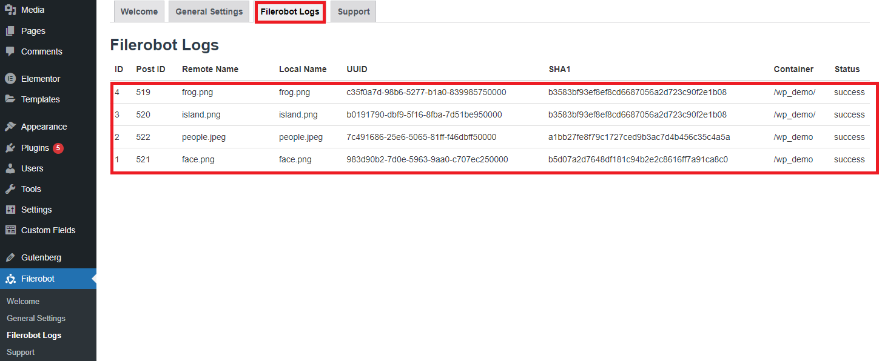The width and height of the screenshot is (882, 361).
Task: Open the Custom Fields menu item
Action: pyautogui.click(x=49, y=230)
